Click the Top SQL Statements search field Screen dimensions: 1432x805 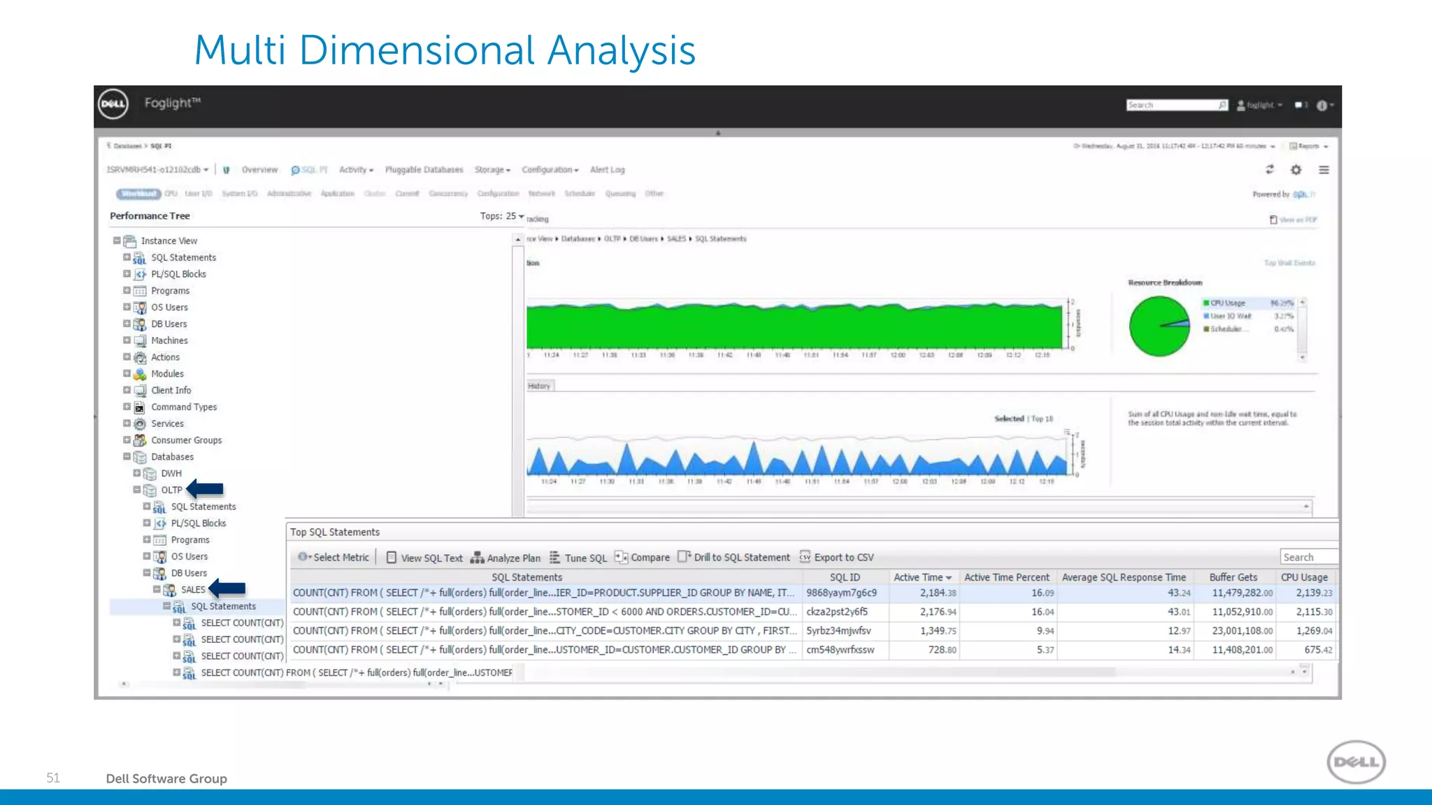click(x=1309, y=557)
